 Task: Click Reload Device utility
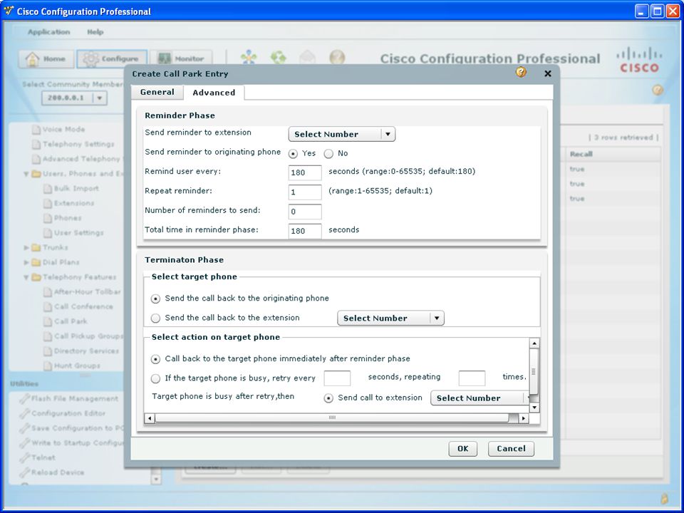[x=58, y=472]
